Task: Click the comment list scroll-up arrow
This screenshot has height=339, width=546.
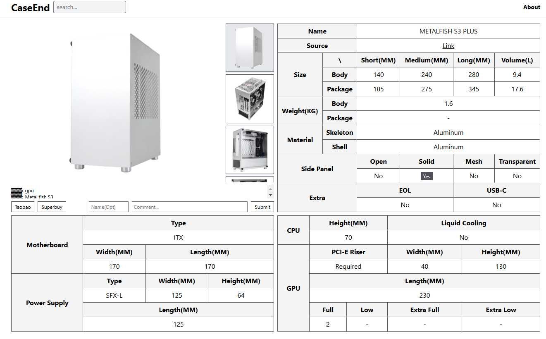Action: point(271,189)
